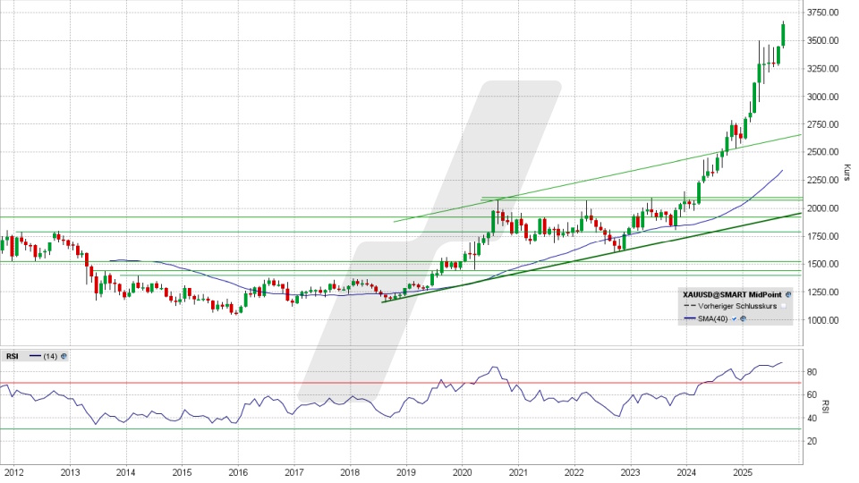Click the 2013 year label on time axis
Image resolution: width=859 pixels, height=483 pixels.
coord(70,472)
